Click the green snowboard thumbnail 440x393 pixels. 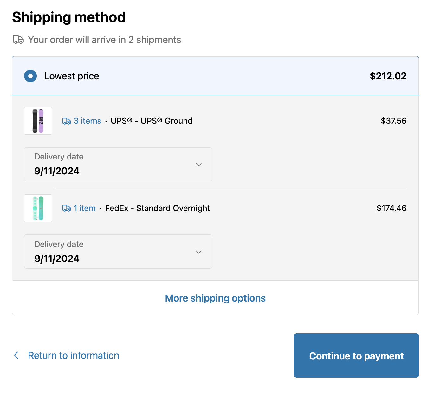click(38, 208)
